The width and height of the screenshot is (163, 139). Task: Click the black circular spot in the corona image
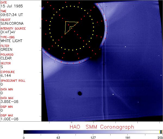(80, 93)
